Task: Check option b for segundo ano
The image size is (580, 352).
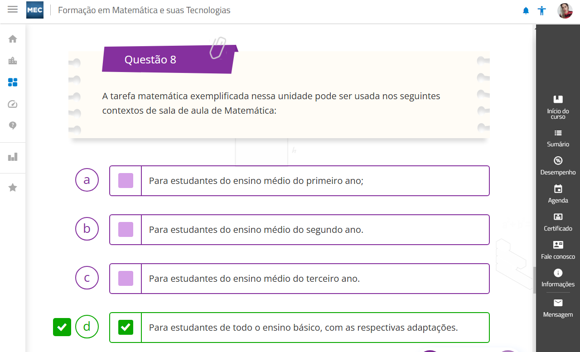Action: click(126, 230)
